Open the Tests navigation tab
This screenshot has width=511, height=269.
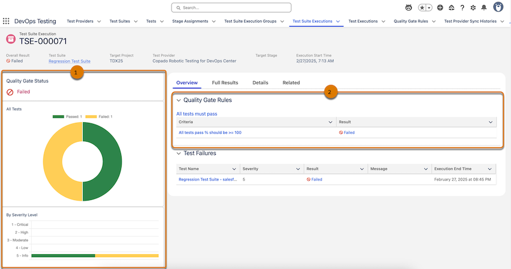tap(151, 21)
